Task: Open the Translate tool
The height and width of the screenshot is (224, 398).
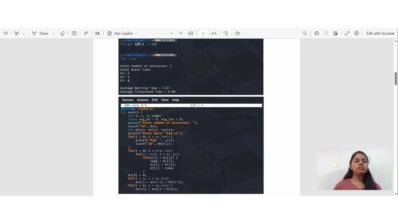Action: (x=97, y=33)
